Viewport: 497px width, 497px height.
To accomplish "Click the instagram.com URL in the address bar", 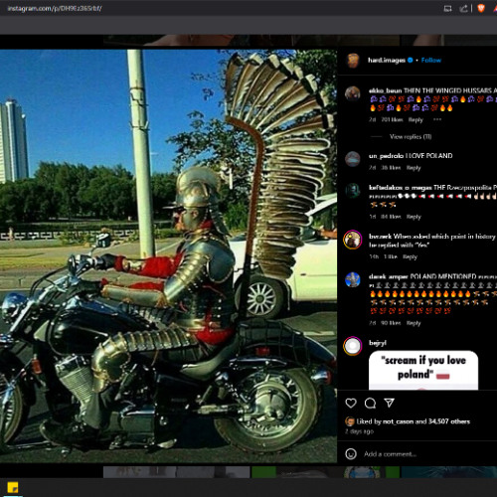I will pos(55,9).
